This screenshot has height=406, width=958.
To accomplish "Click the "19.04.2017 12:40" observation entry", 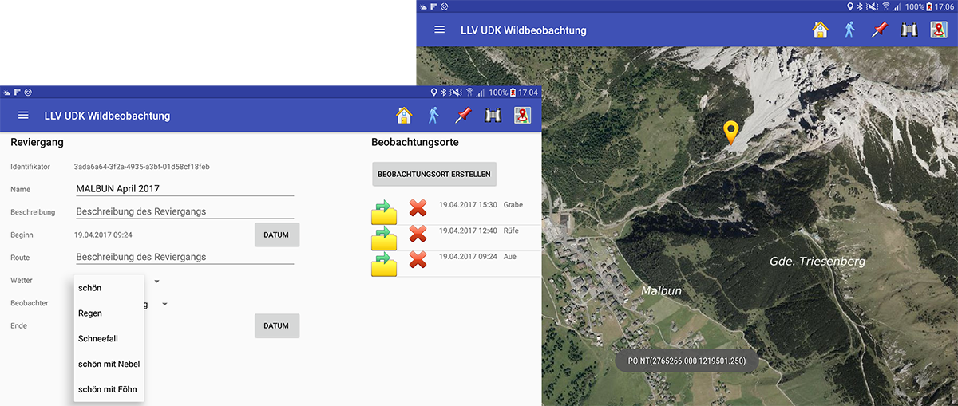I will pyautogui.click(x=468, y=231).
